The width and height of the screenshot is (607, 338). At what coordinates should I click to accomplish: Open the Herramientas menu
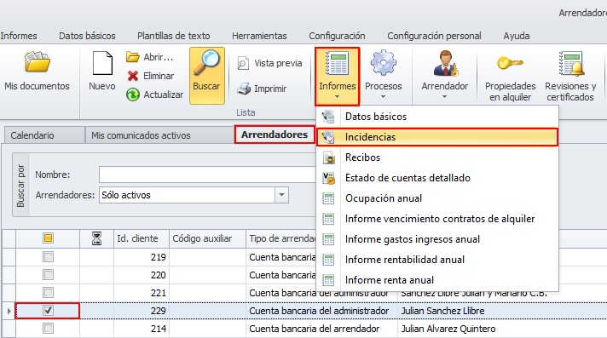coord(259,36)
